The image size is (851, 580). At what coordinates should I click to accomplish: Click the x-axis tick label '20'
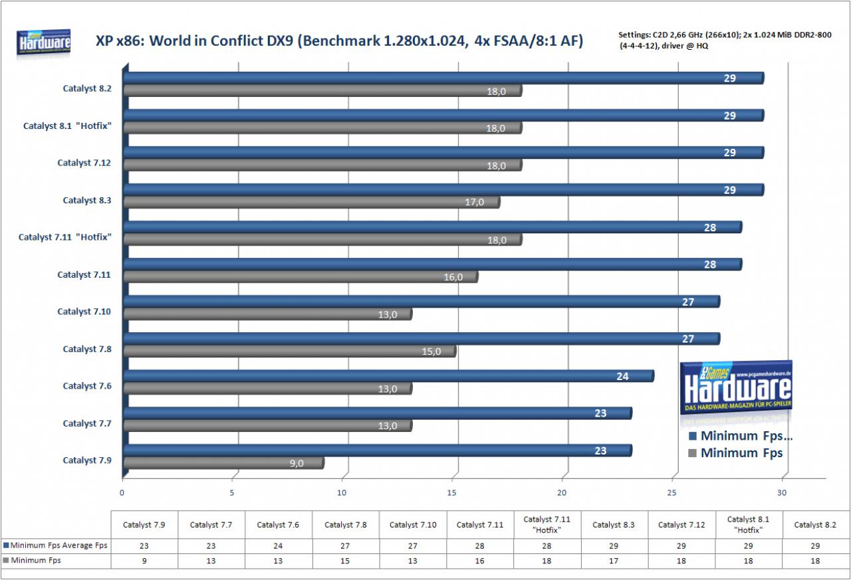(562, 493)
